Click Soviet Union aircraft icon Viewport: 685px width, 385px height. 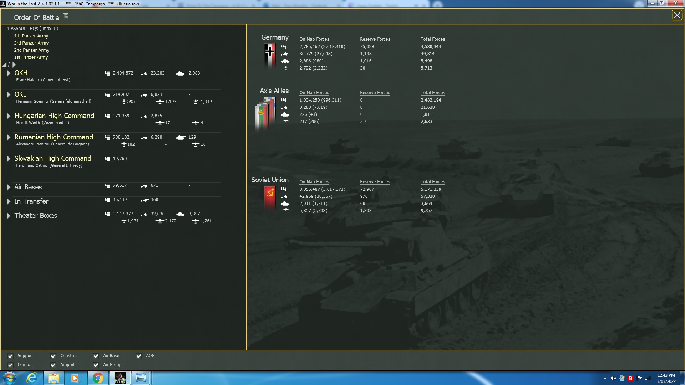pos(286,210)
